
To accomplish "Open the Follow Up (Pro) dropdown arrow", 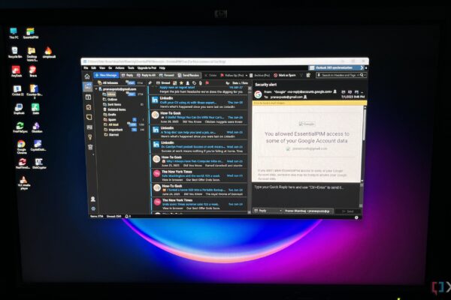I will [x=247, y=75].
